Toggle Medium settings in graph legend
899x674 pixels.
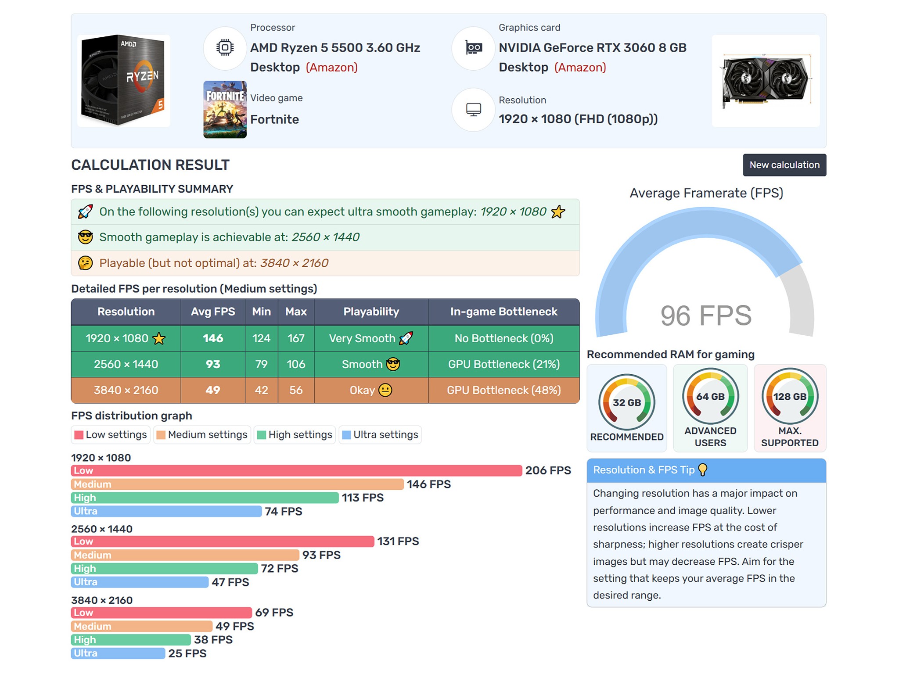click(x=202, y=435)
